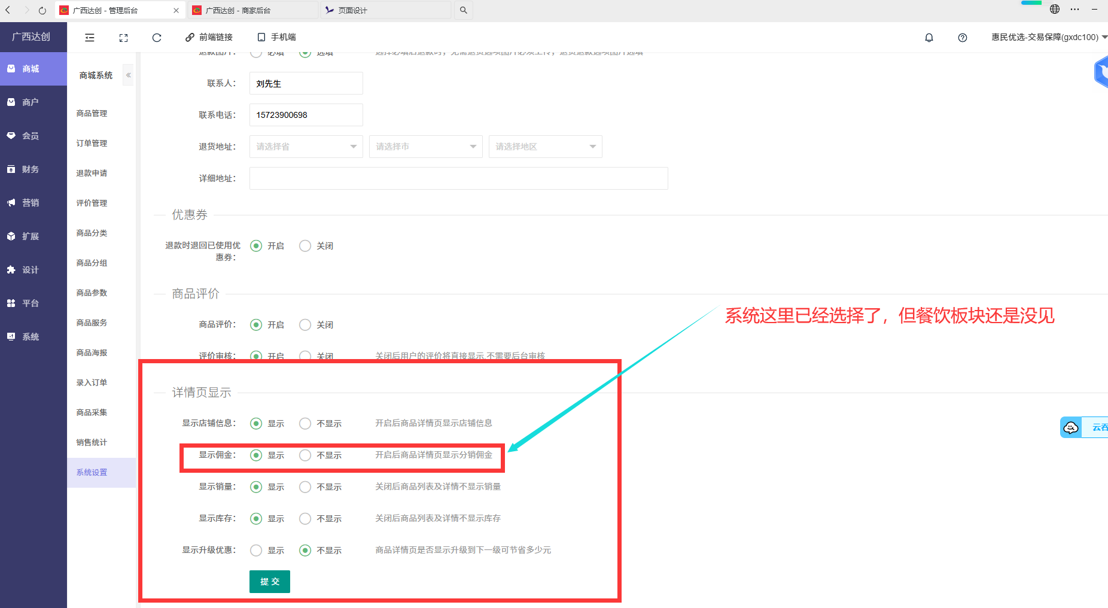Click the 提交 submit button

click(x=269, y=582)
